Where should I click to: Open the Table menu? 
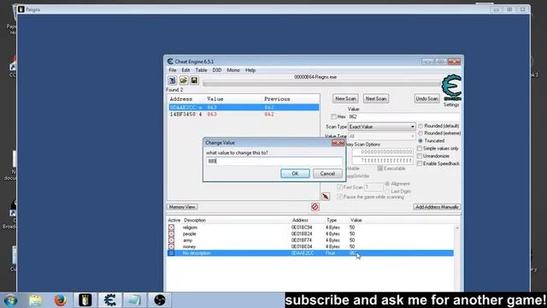tap(201, 70)
